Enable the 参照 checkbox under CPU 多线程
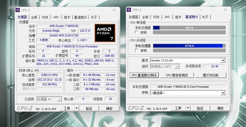Image resolution: width=246 pixels, height=127 pixels. click(x=137, y=50)
